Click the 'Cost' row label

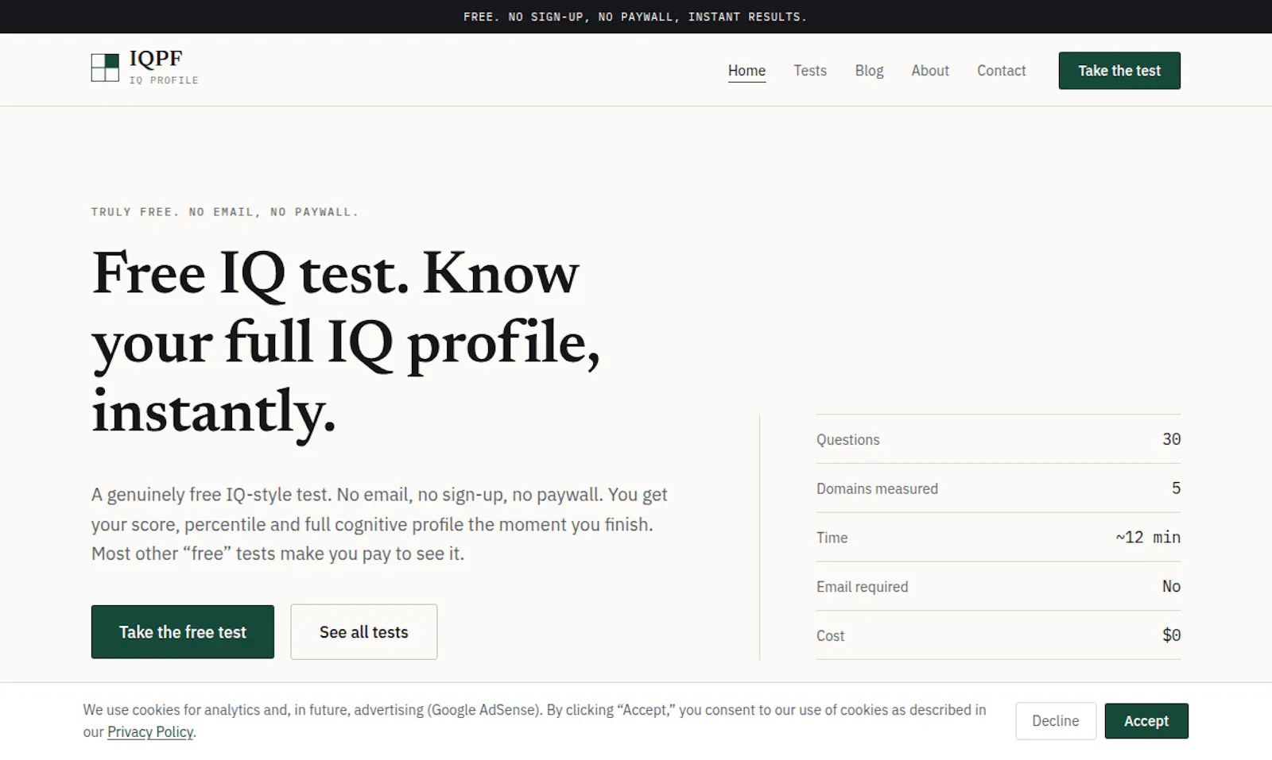coord(830,636)
